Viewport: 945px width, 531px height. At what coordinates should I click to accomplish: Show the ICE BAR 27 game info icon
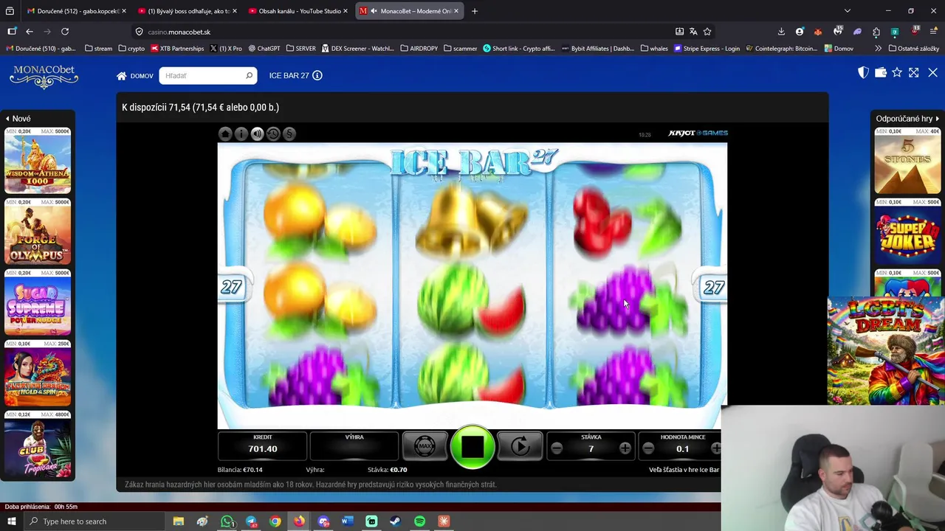click(x=317, y=75)
